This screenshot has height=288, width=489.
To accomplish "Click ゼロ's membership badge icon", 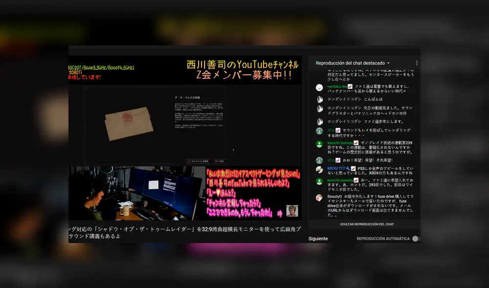I will pos(337,129).
